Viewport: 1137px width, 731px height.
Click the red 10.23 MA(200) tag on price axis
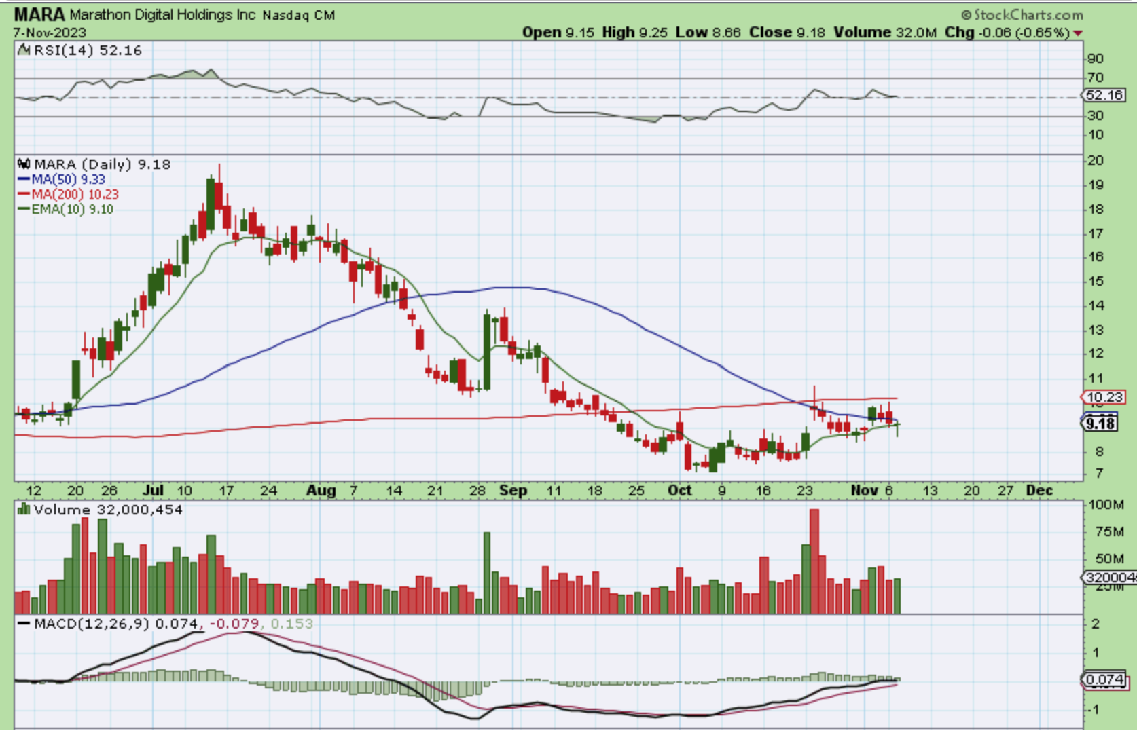point(1104,397)
